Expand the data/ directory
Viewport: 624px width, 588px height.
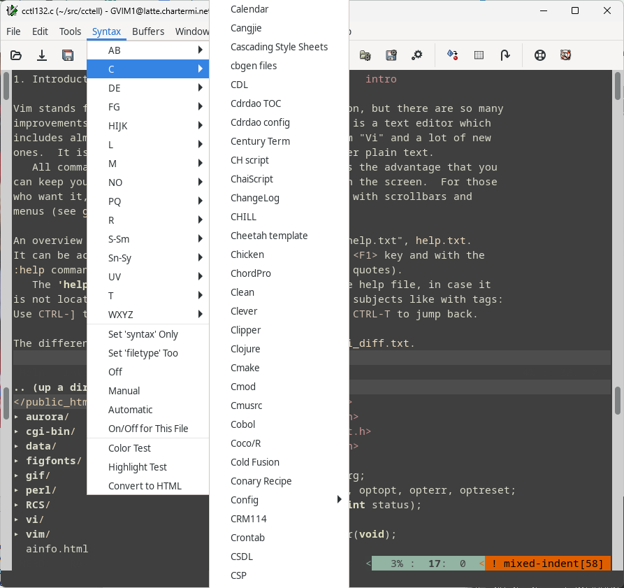[x=17, y=446]
